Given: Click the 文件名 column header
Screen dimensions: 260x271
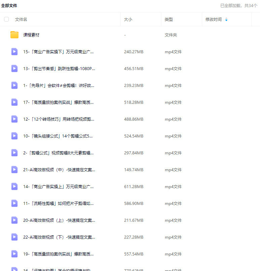Looking at the screenshot, I should (x=21, y=20).
